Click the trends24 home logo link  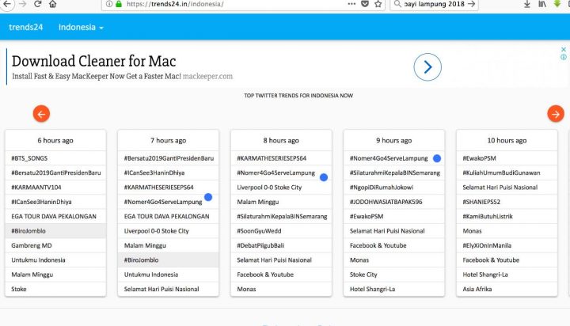tap(28, 28)
